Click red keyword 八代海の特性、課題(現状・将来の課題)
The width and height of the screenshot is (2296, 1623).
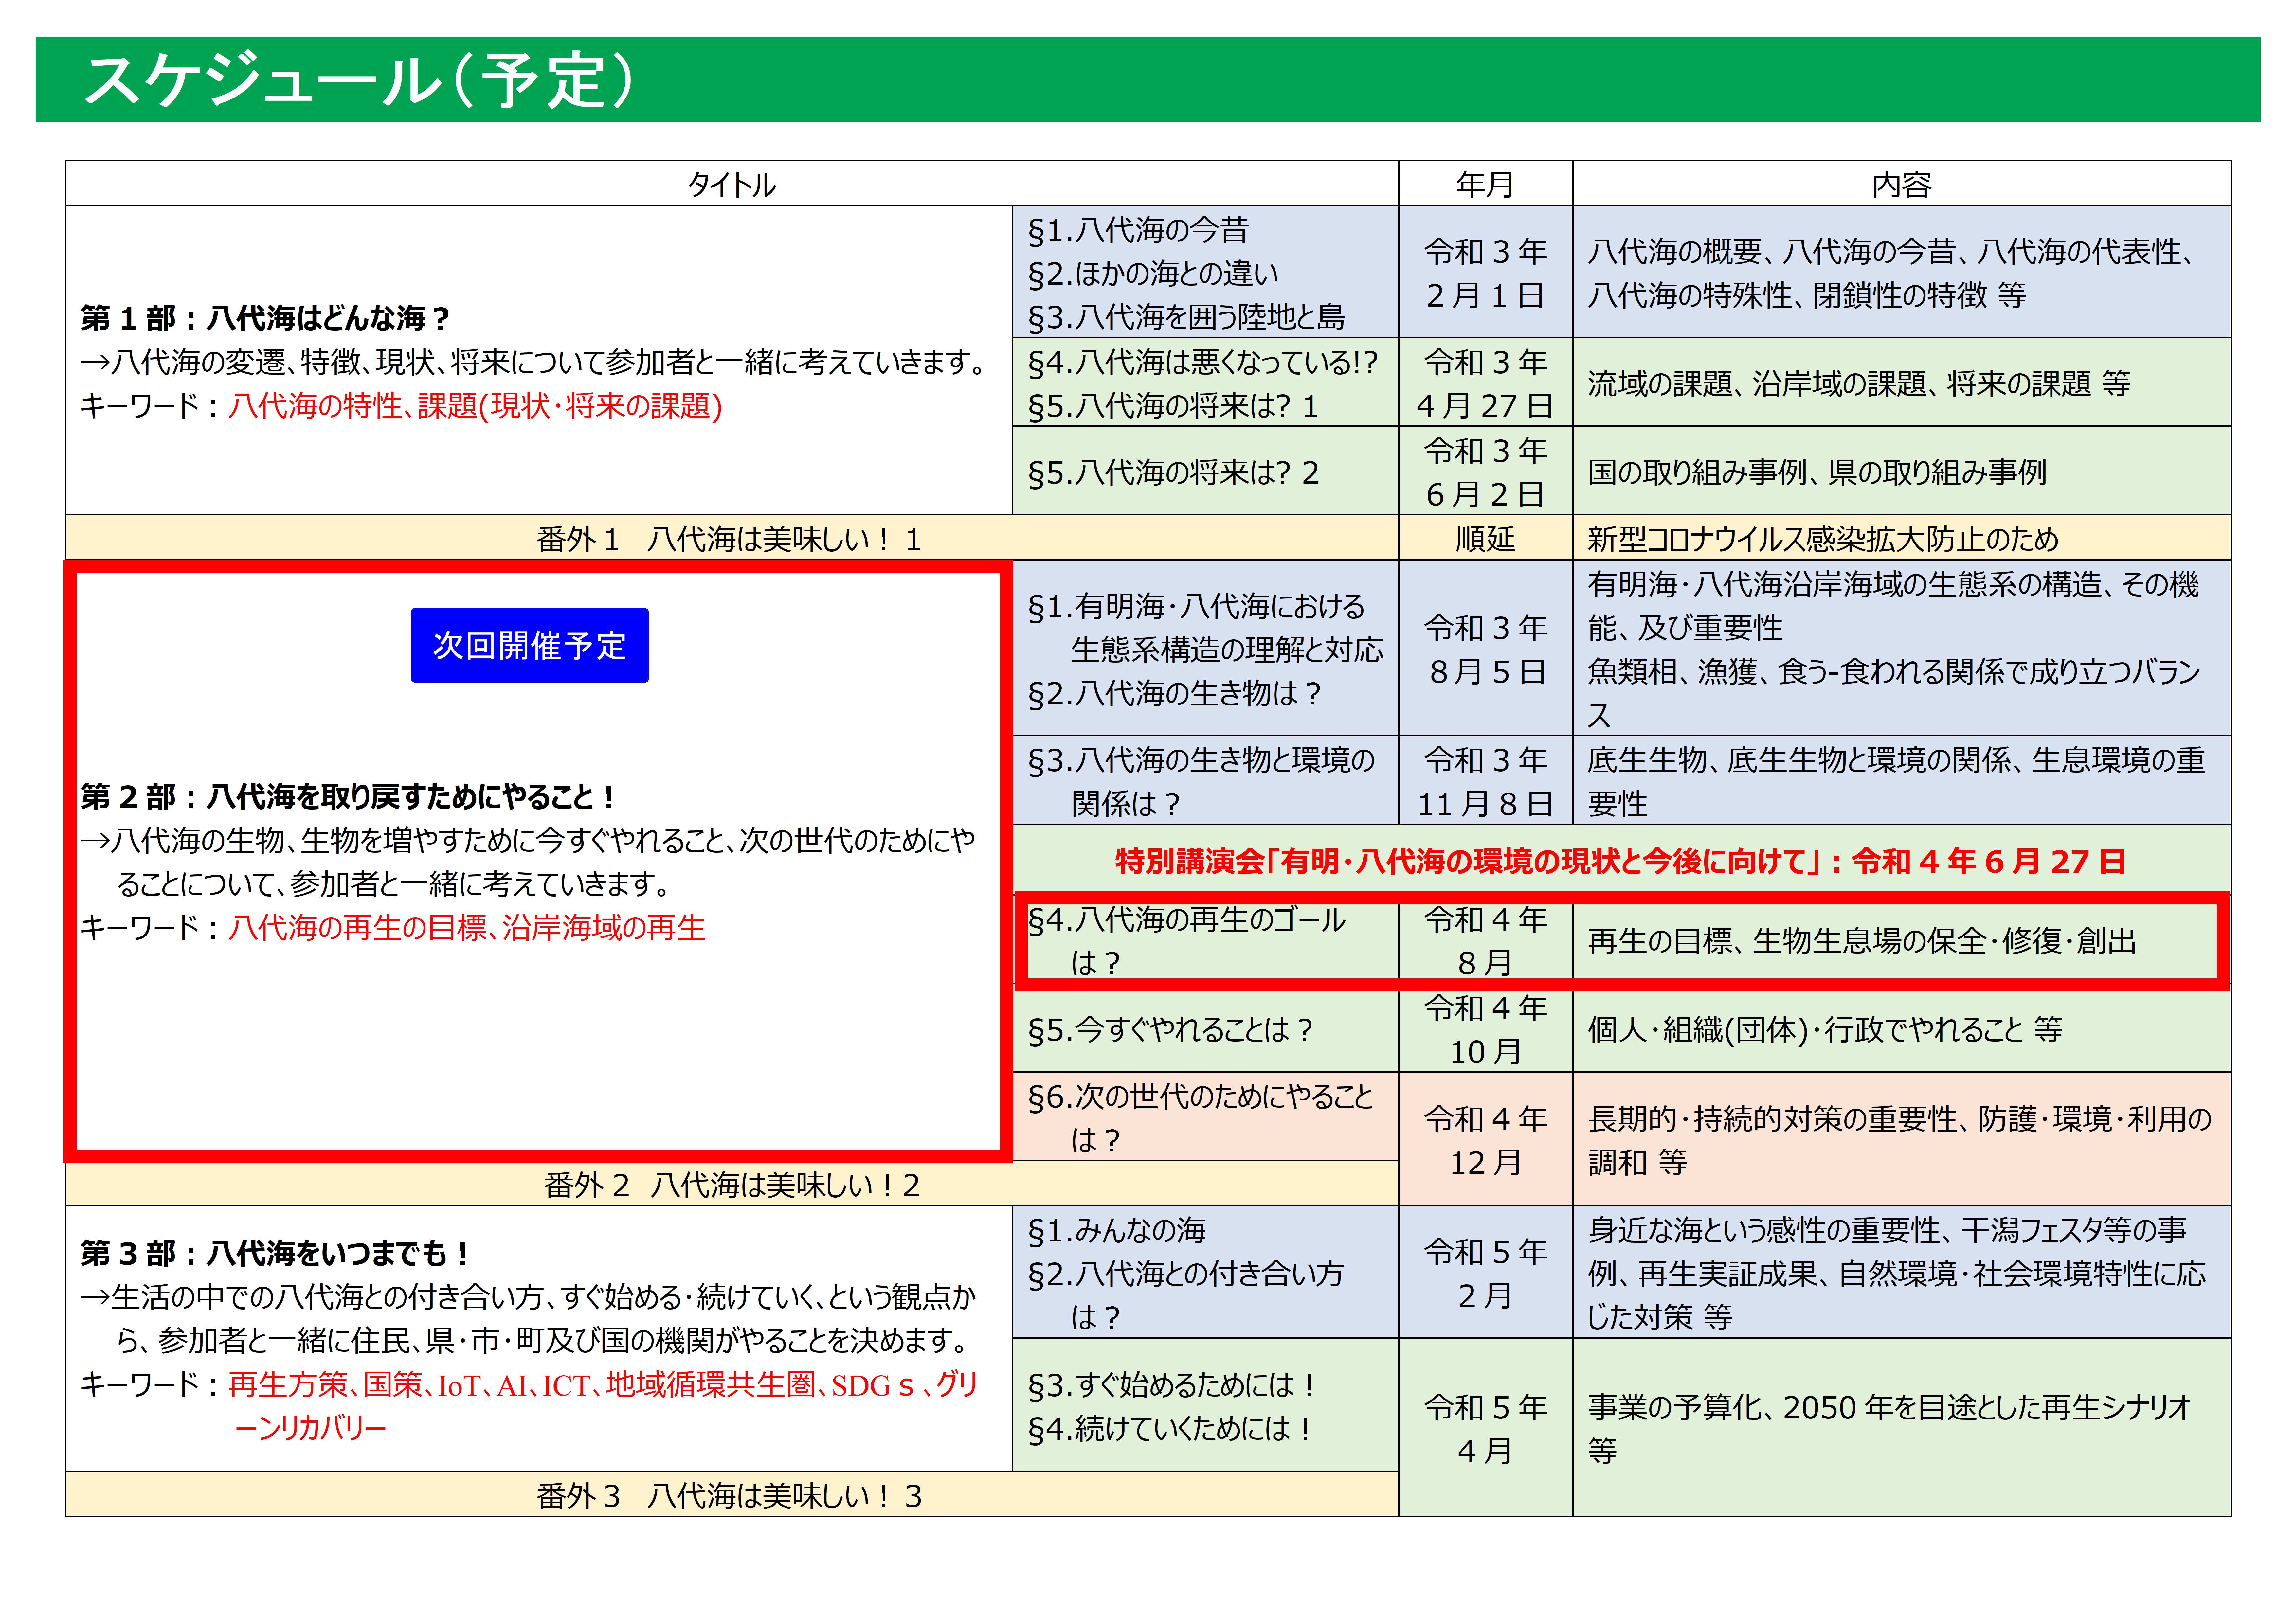pyautogui.click(x=475, y=406)
